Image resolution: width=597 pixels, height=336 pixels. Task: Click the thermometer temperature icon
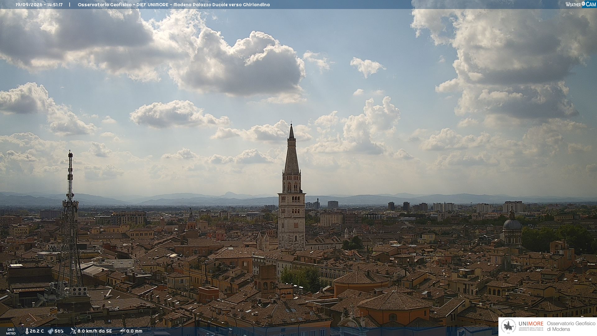click(x=27, y=331)
